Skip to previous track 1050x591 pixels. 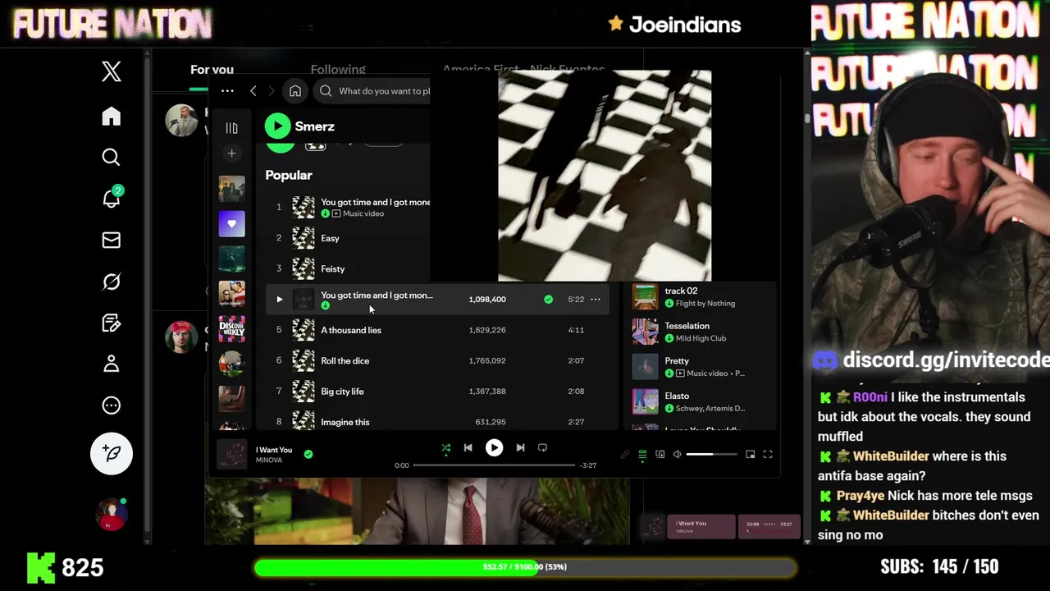tap(468, 448)
